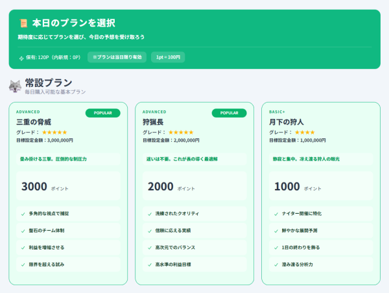Screen dimensions: 389x293
Task: Click the POPULAR badge on 三重の脅威
Action: click(102, 113)
